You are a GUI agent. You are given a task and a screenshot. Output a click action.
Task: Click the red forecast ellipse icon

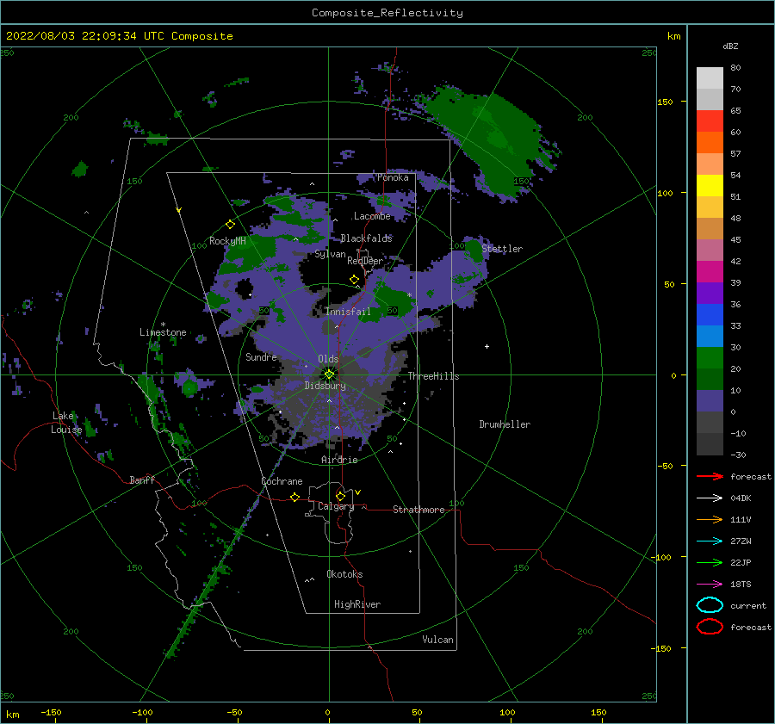coord(710,627)
